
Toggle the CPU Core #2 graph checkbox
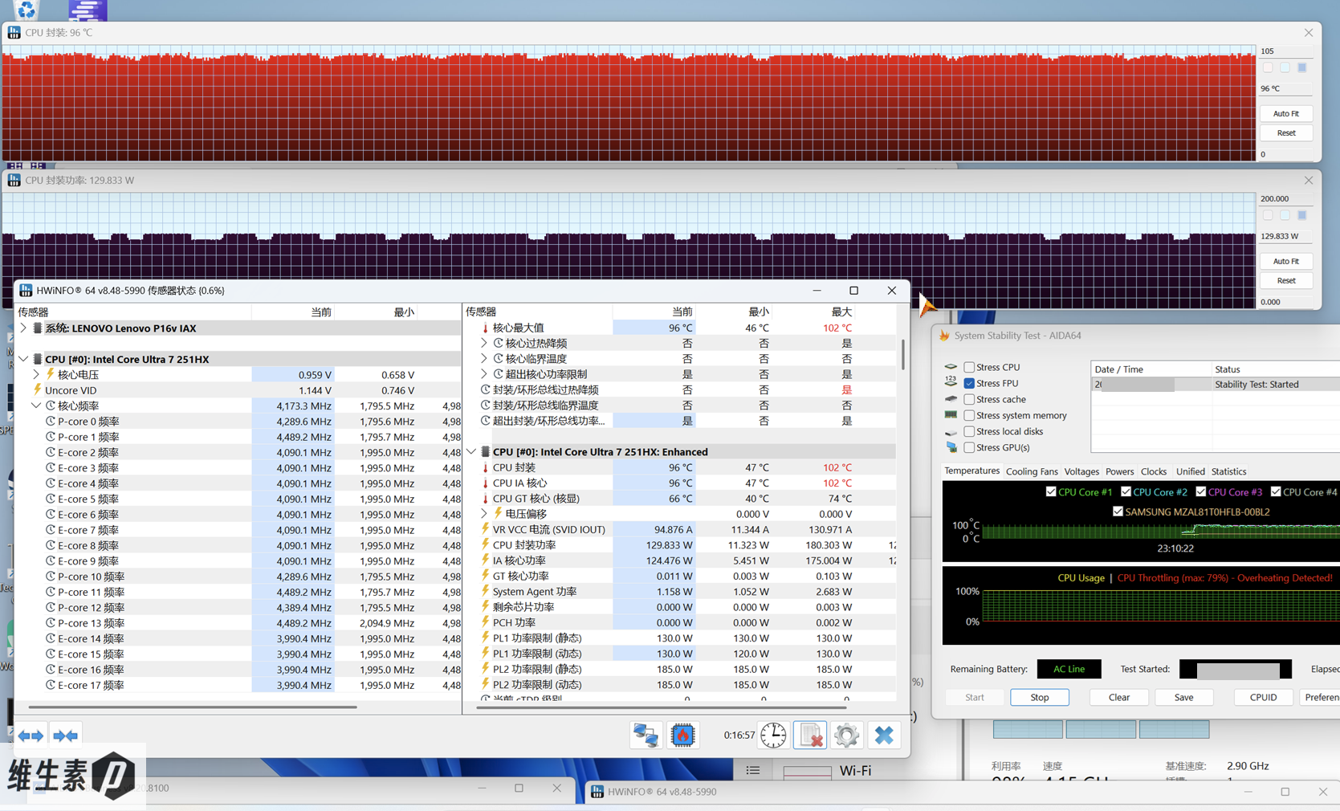(x=1126, y=491)
